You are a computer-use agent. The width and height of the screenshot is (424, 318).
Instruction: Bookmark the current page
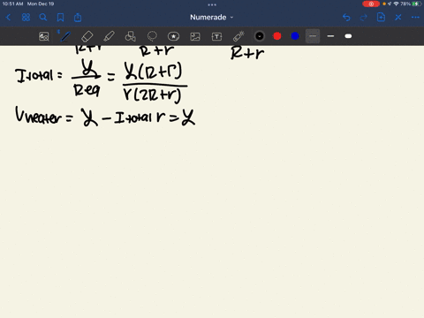pos(60,18)
